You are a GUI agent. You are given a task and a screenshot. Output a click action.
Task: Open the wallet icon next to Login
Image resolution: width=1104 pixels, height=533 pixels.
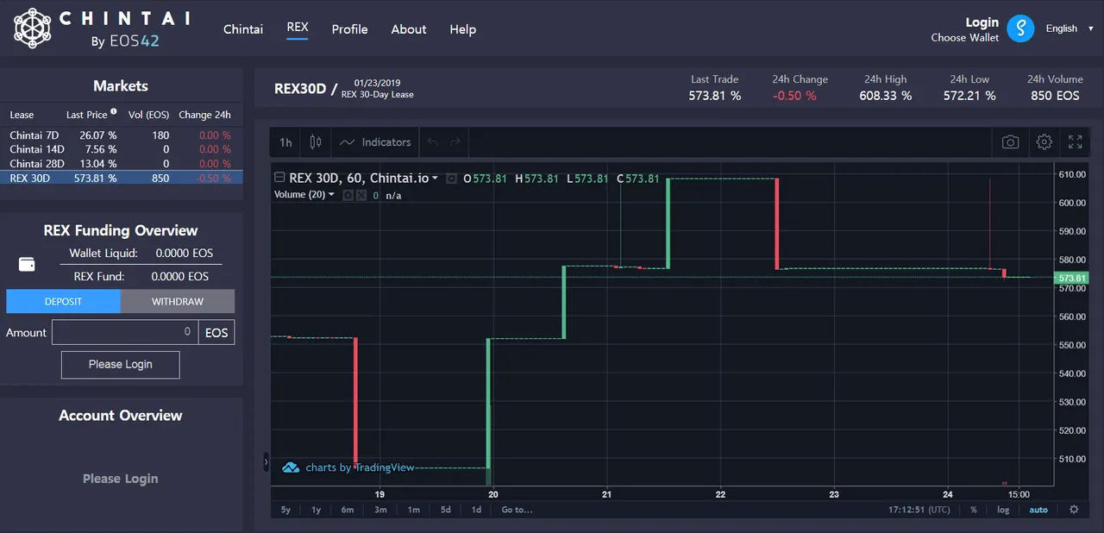pos(1020,28)
